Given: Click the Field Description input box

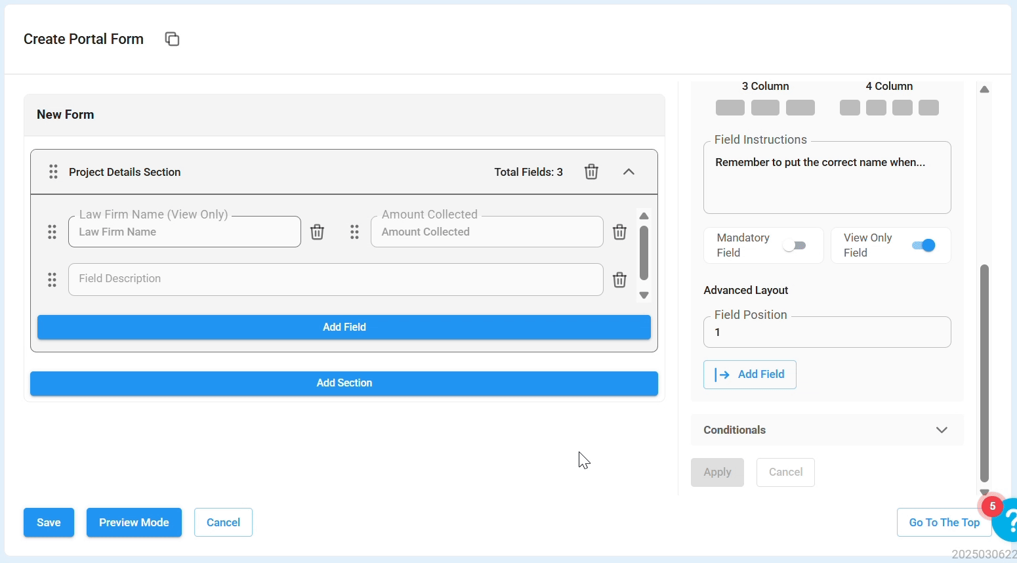Looking at the screenshot, I should tap(335, 280).
